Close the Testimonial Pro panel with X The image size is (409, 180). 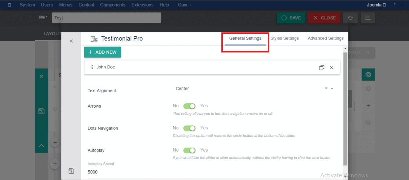click(x=71, y=41)
